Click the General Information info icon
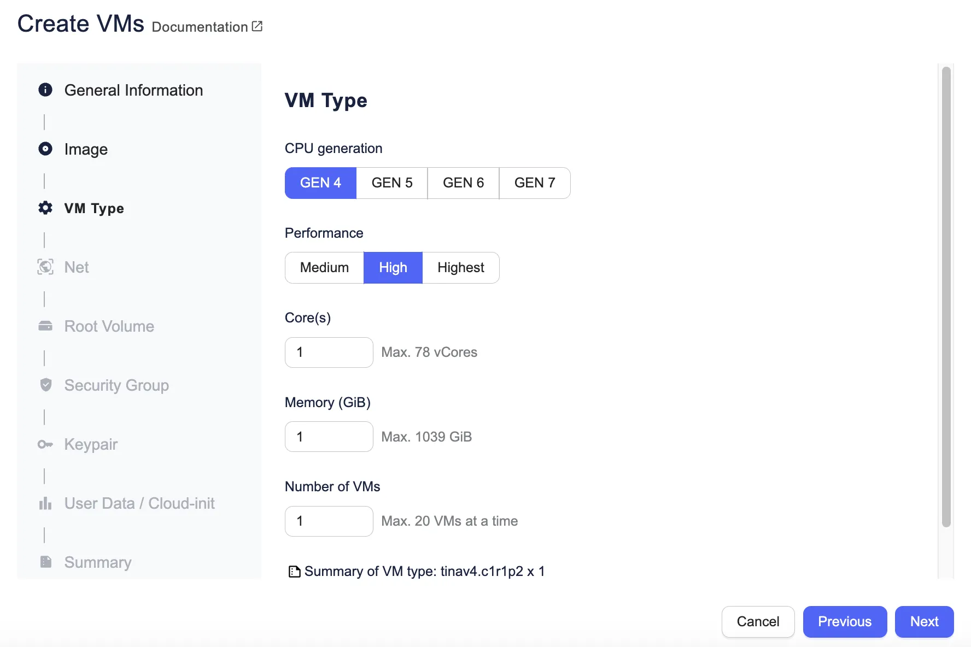This screenshot has width=971, height=647. click(x=45, y=90)
